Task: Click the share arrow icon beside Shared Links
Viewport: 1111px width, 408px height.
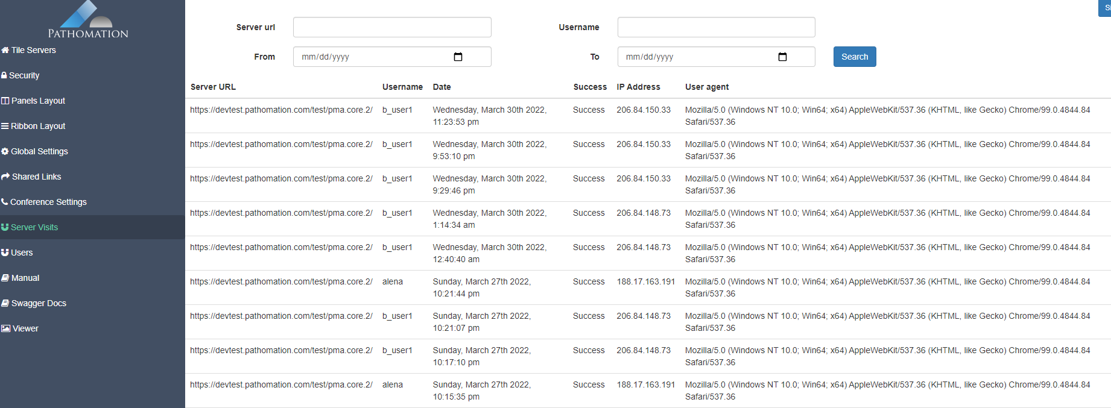Action: 5,177
